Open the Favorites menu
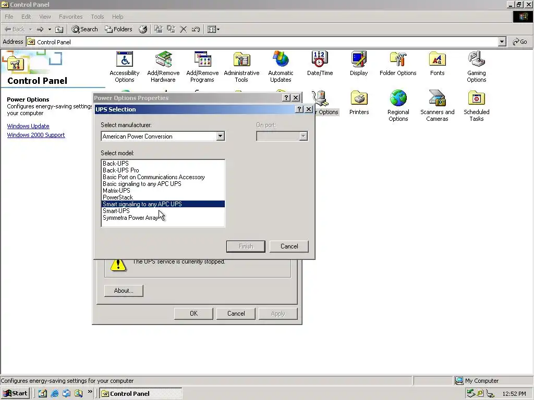The width and height of the screenshot is (534, 400). click(70, 17)
